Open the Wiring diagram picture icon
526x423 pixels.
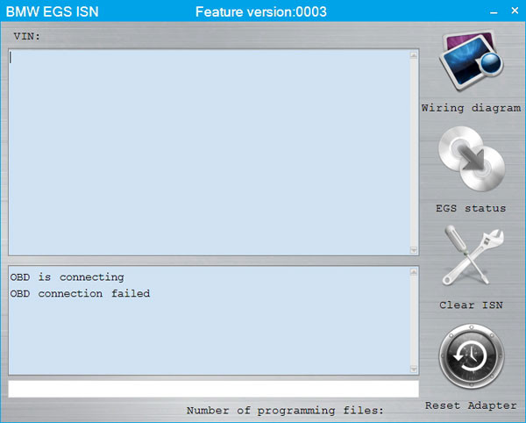click(472, 61)
